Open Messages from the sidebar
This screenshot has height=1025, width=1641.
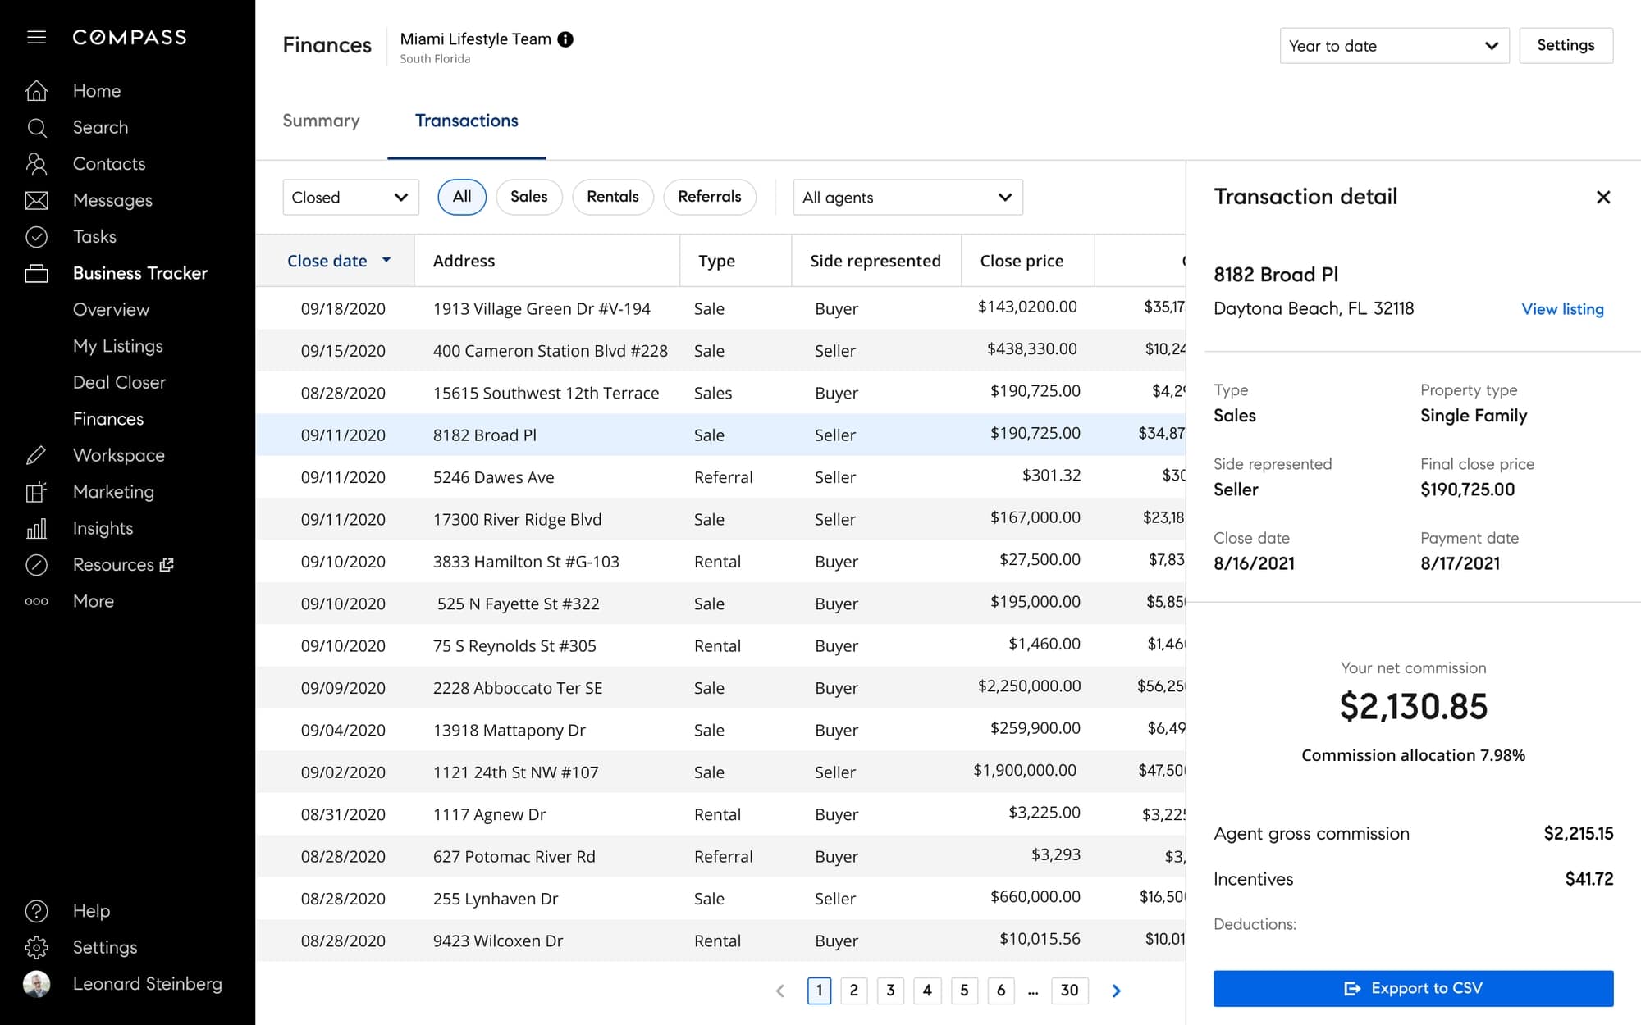coord(37,200)
